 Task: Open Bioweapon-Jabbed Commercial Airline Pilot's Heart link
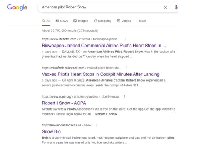104,46
